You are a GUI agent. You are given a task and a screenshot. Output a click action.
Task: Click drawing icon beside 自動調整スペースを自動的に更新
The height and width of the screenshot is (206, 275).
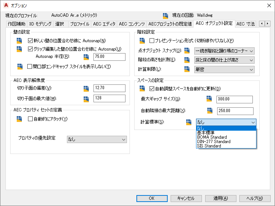(142, 88)
